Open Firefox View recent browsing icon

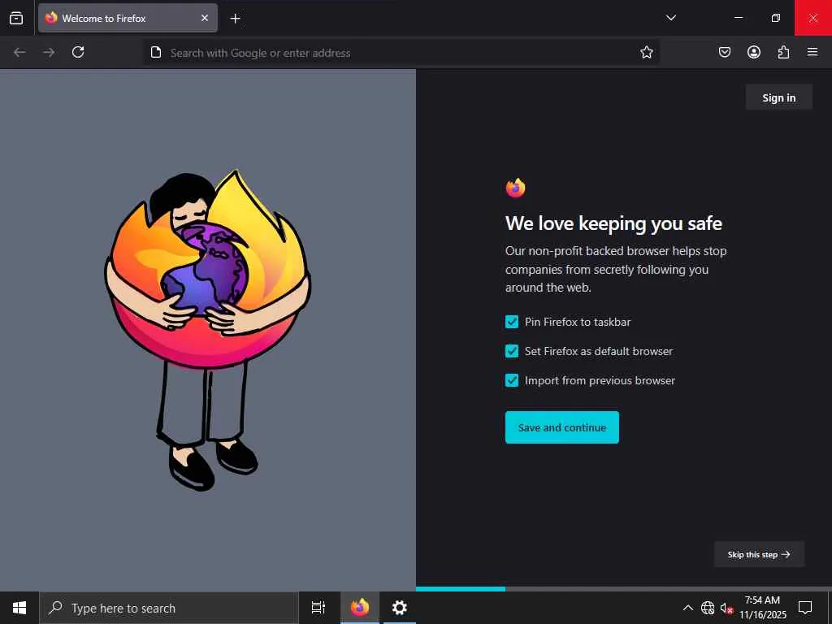(x=16, y=18)
